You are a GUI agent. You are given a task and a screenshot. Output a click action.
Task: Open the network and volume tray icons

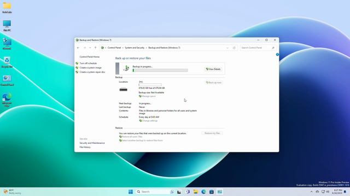[325, 192]
